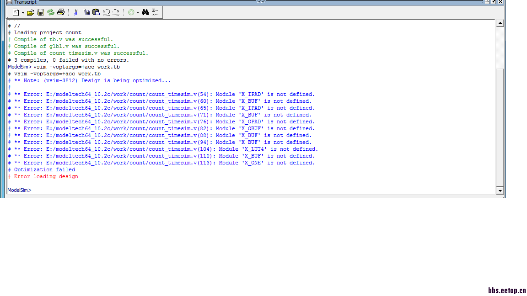Click error line count_timesim.v(94) X_BUF
This screenshot has width=527, height=296.
pyautogui.click(x=160, y=143)
